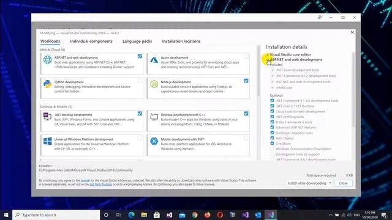Uncheck Developer Analytics tools option
Image resolution: width=392 pixels, height=220 pixels.
coord(272,133)
